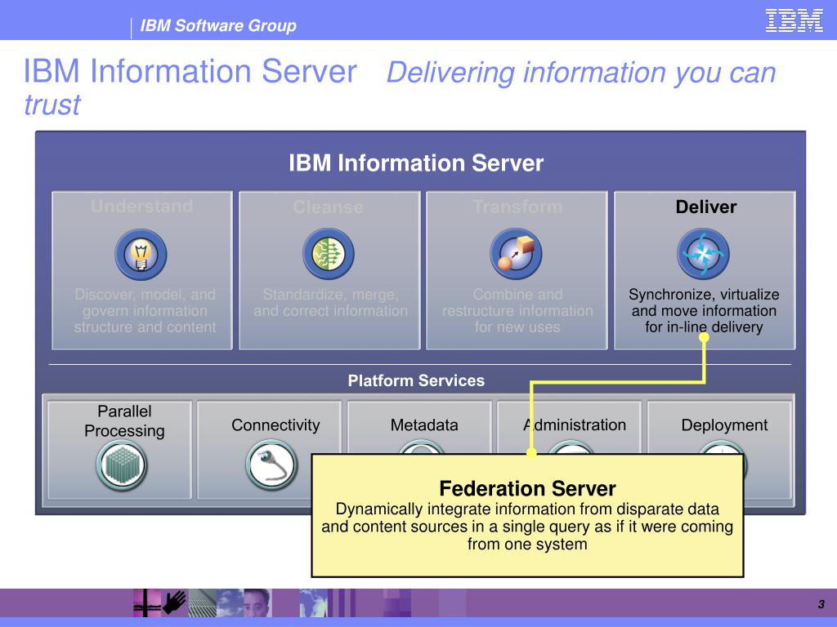Click the Federation Server callout title

point(527,488)
